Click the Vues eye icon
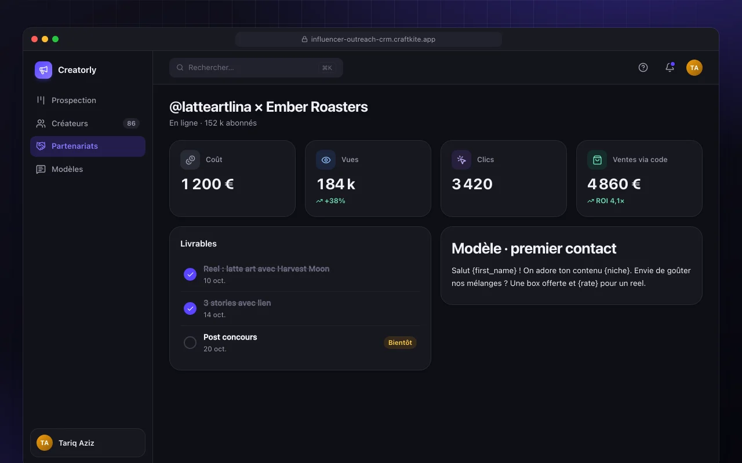This screenshot has height=463, width=742. pos(326,160)
